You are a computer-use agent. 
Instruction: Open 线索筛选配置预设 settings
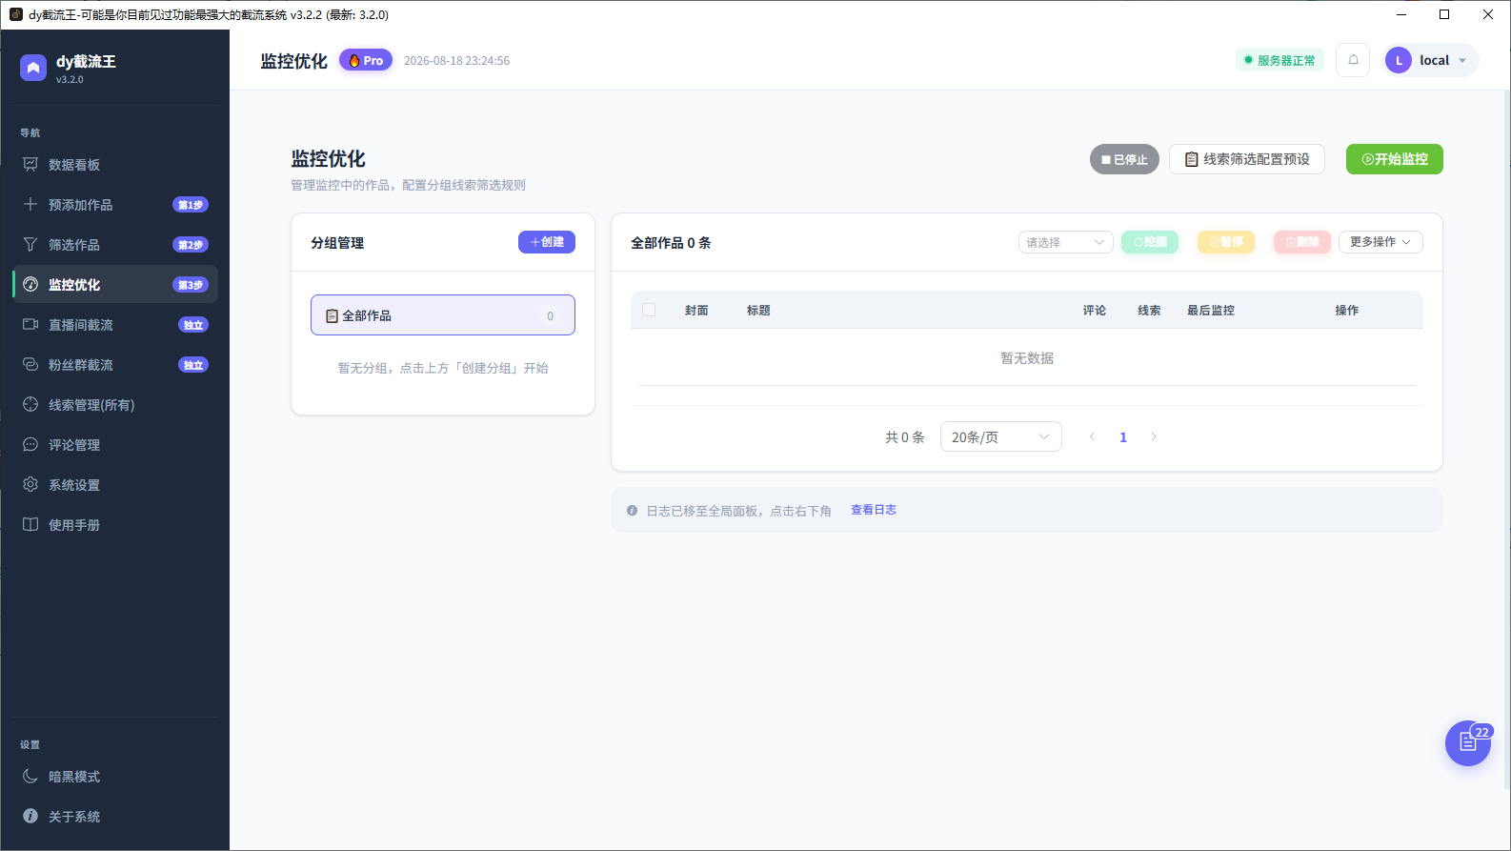pos(1247,159)
